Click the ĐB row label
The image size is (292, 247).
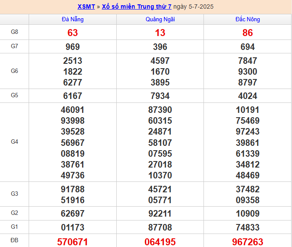14,240
